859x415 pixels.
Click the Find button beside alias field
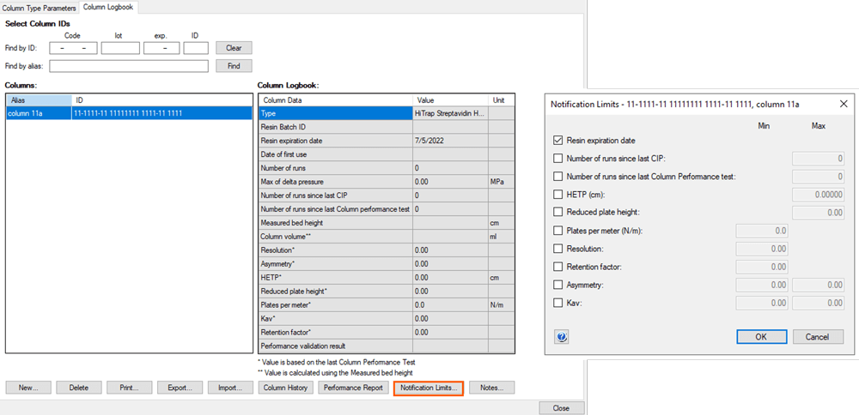click(x=234, y=66)
